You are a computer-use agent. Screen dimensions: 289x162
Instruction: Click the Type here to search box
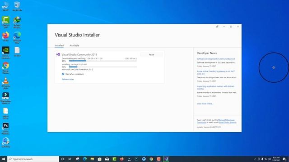click(x=33, y=159)
